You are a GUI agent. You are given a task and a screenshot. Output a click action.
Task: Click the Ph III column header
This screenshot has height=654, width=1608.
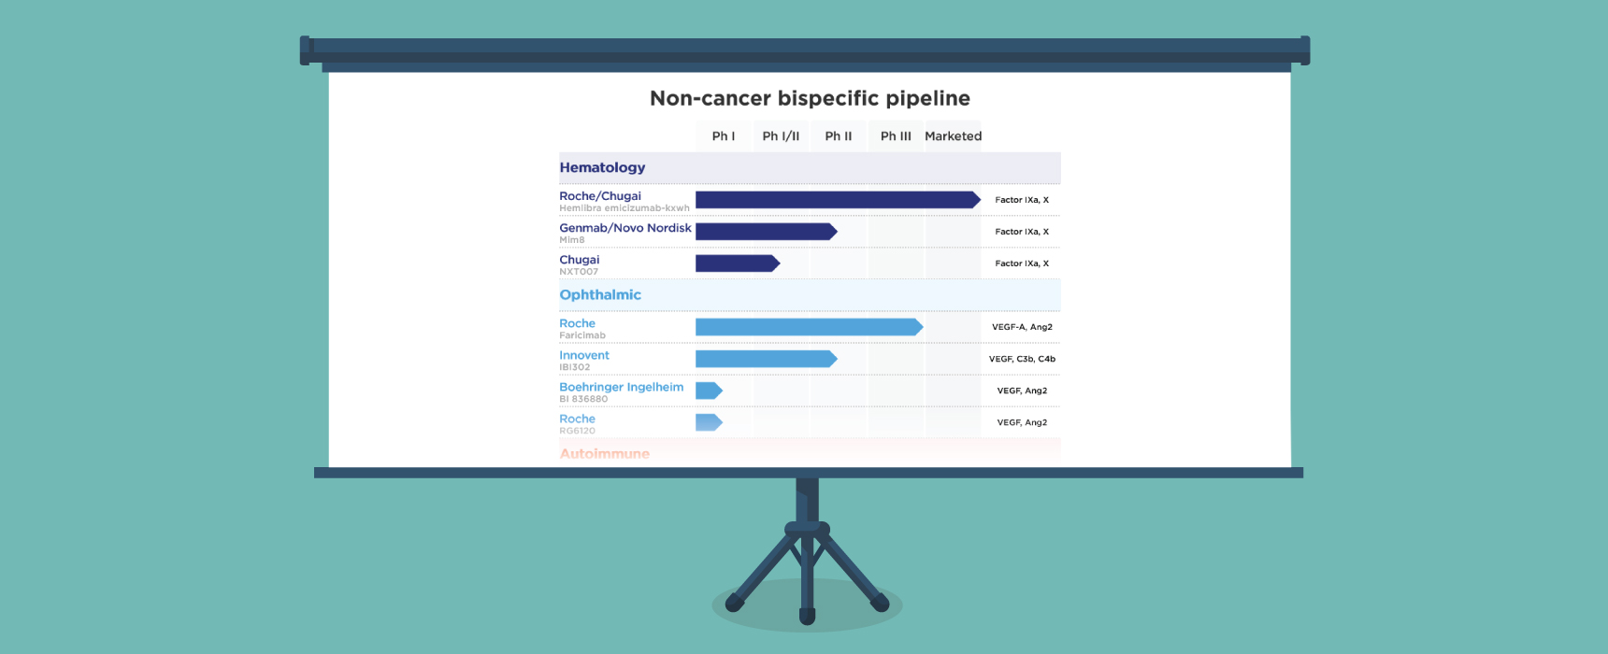pos(895,136)
